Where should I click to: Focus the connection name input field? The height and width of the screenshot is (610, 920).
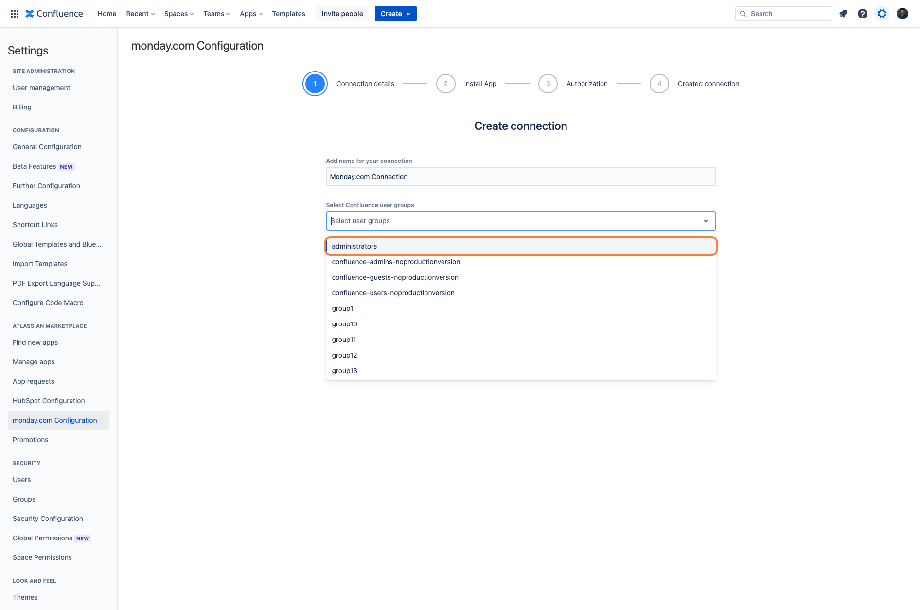[x=521, y=177]
